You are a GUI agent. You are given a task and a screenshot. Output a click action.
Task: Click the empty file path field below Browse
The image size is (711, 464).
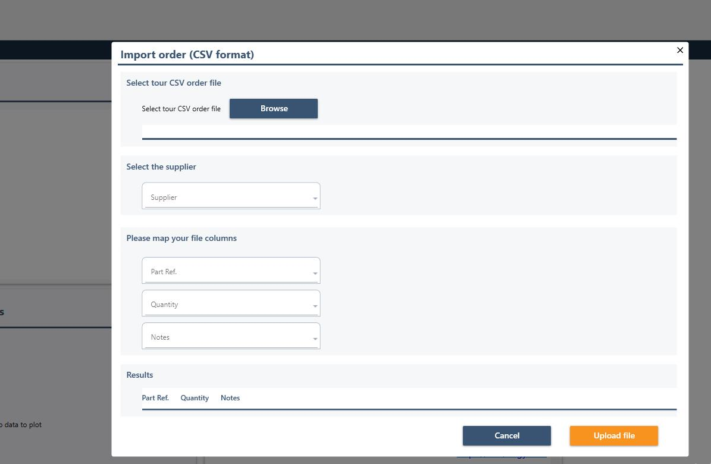(409, 131)
